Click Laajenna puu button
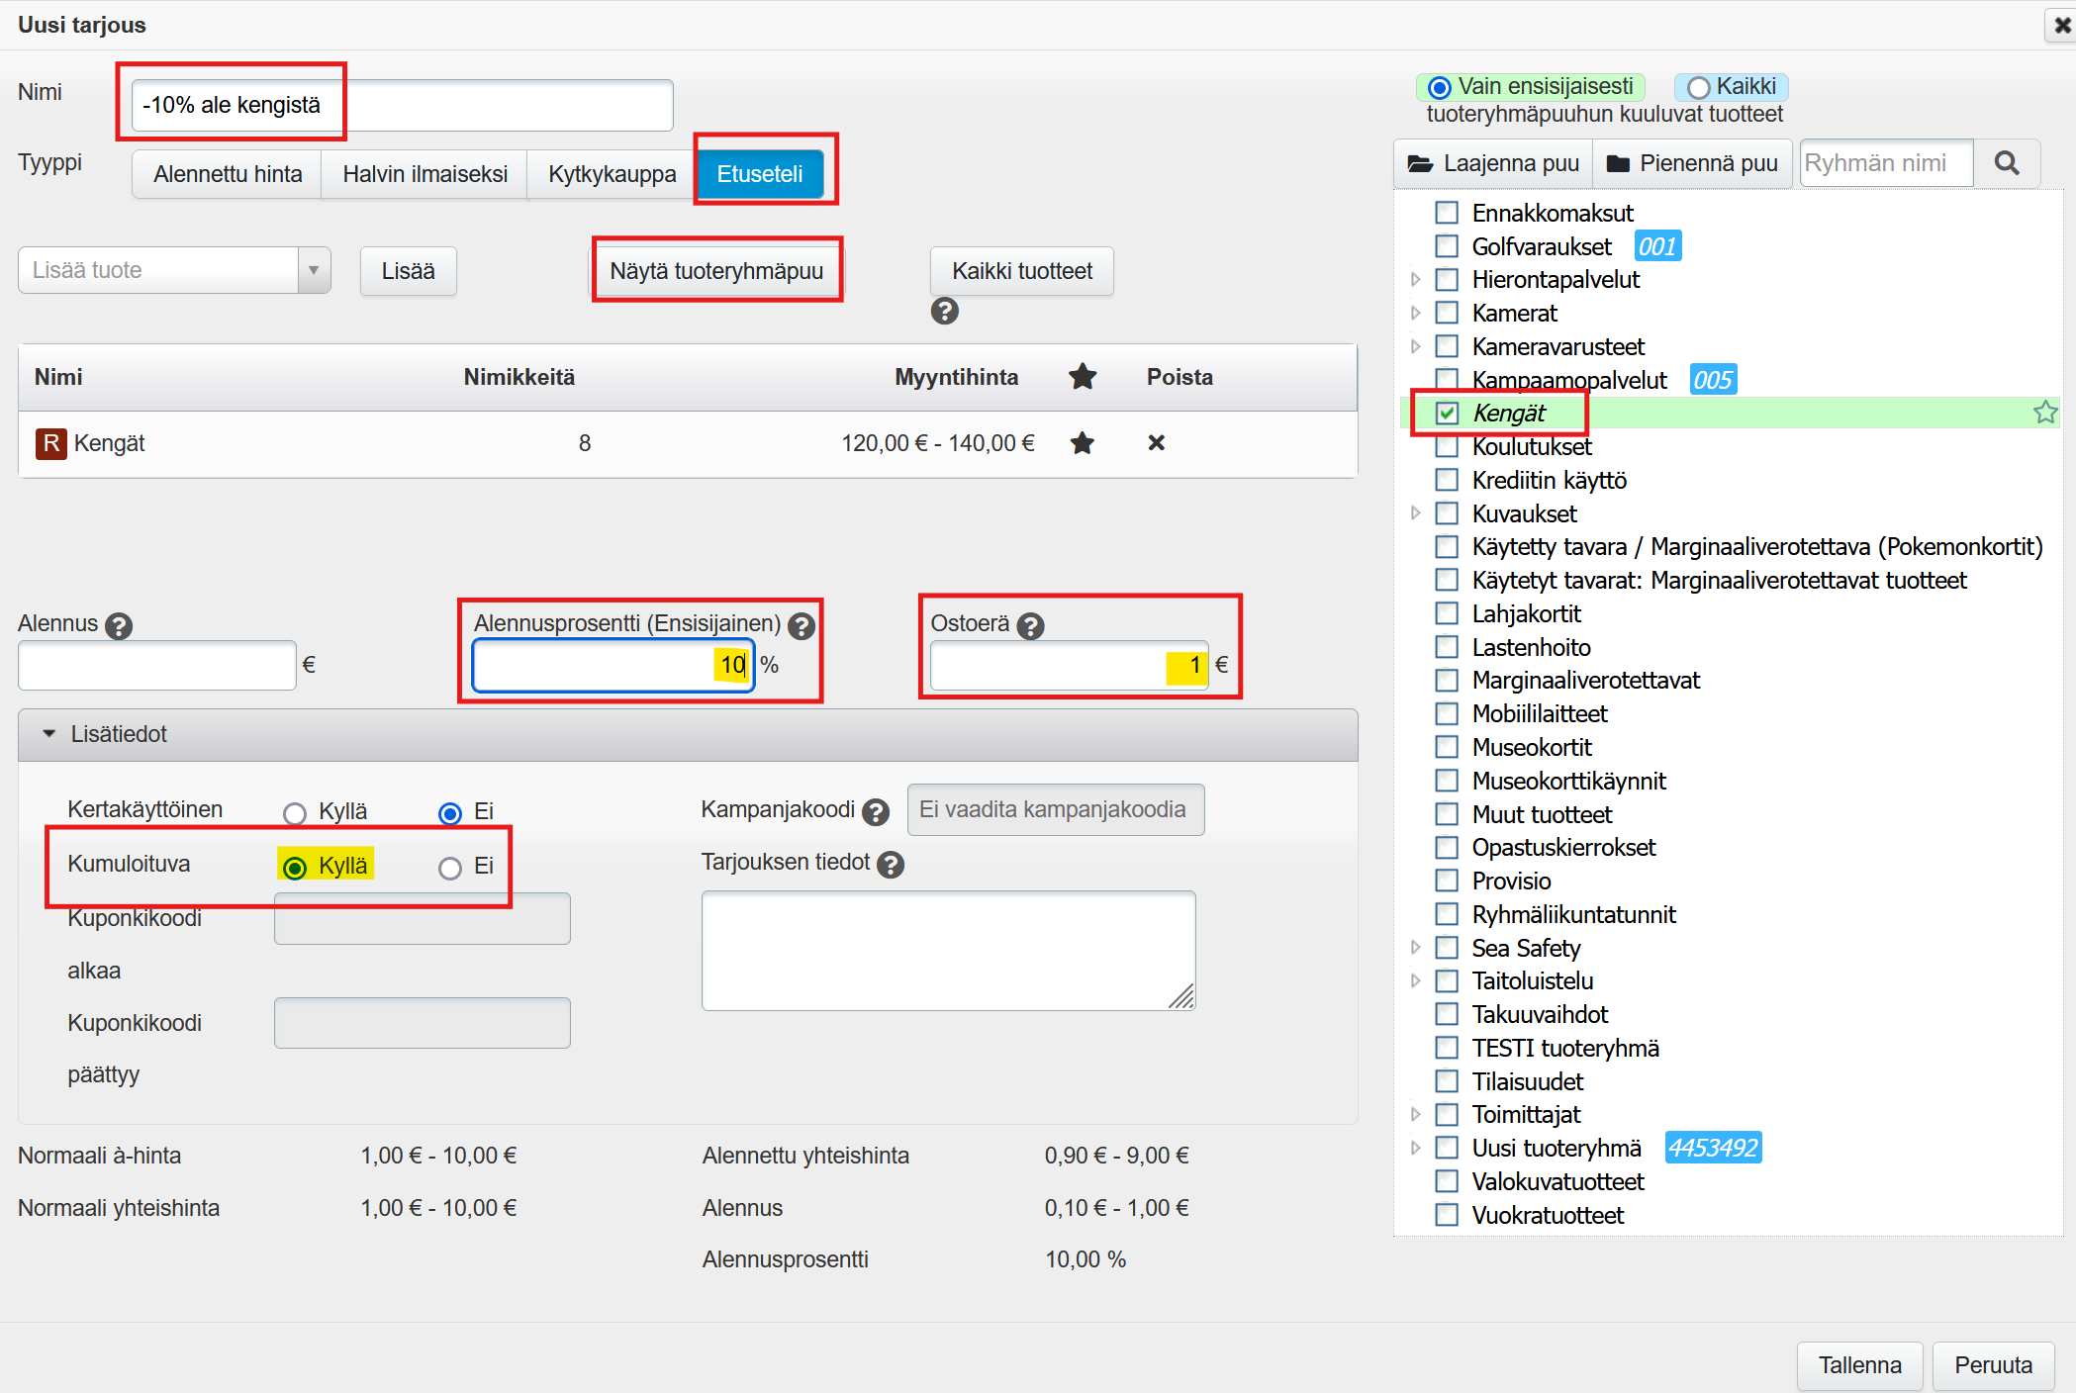 1492,163
